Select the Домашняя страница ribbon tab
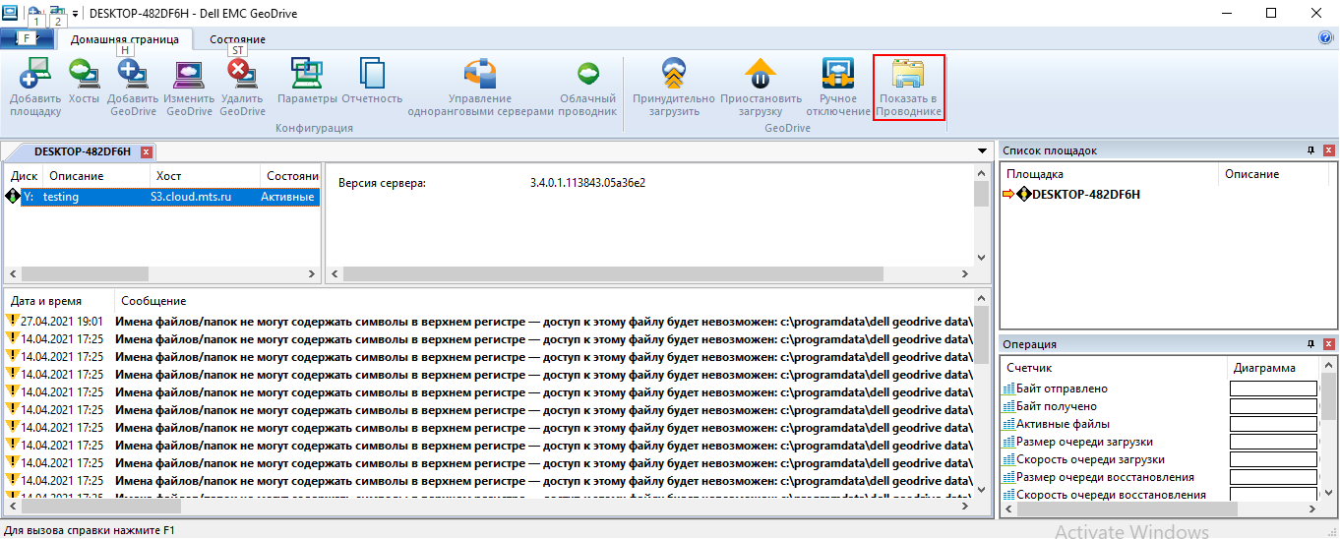1340x539 pixels. [125, 39]
